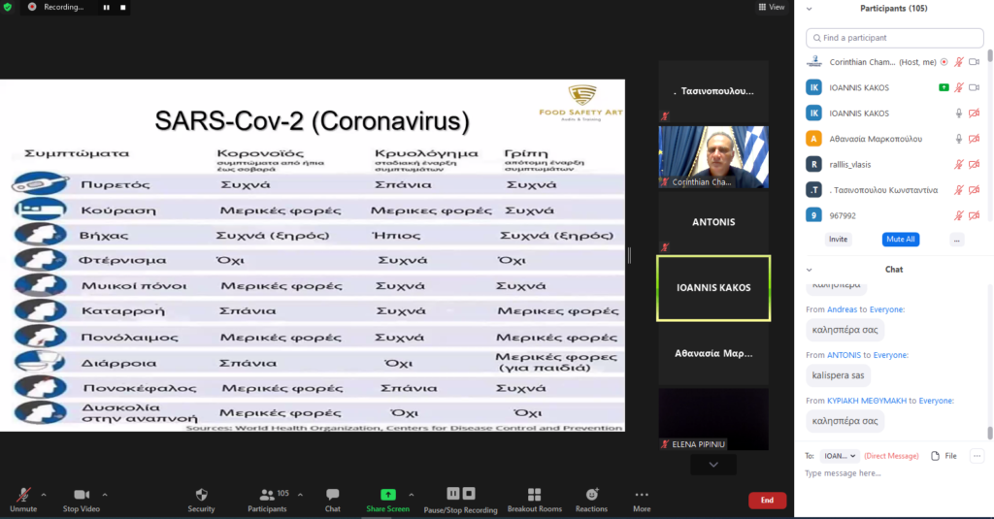
Task: Open the Chat bubble icon in toolbar
Action: 333,495
